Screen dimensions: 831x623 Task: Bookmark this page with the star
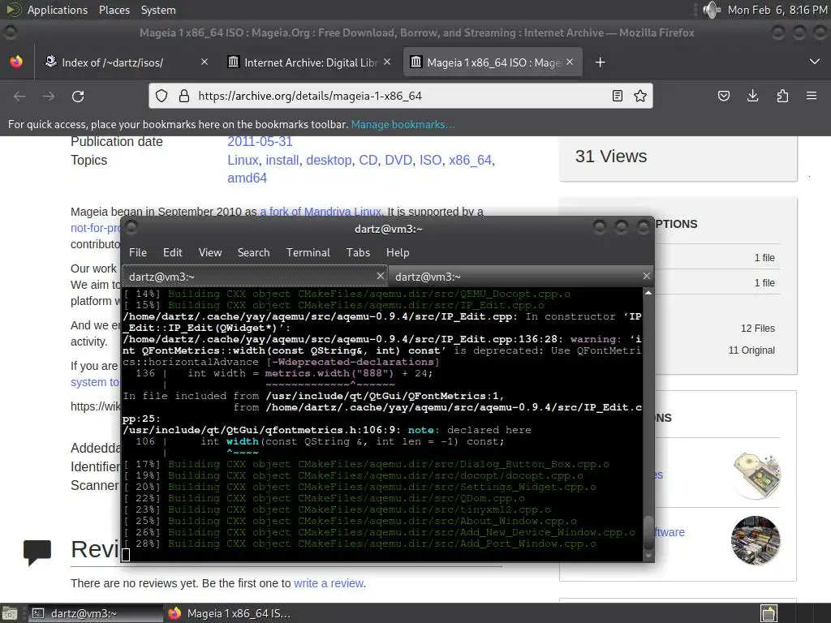click(640, 96)
